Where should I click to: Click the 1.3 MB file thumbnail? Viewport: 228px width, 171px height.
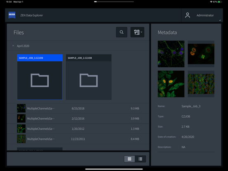(21, 129)
